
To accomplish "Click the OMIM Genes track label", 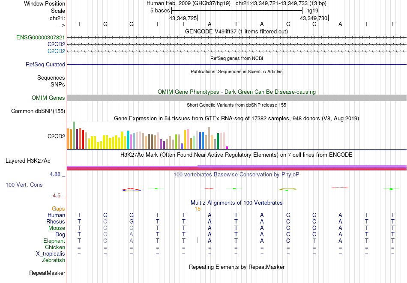I will pos(48,98).
